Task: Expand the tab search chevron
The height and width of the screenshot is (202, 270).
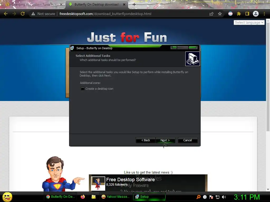Action: (239, 4)
